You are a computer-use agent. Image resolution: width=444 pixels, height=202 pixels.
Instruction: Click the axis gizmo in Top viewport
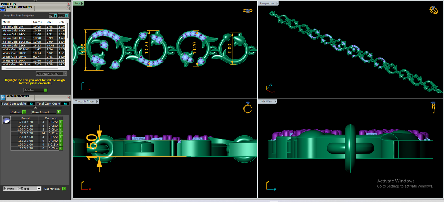point(86,86)
